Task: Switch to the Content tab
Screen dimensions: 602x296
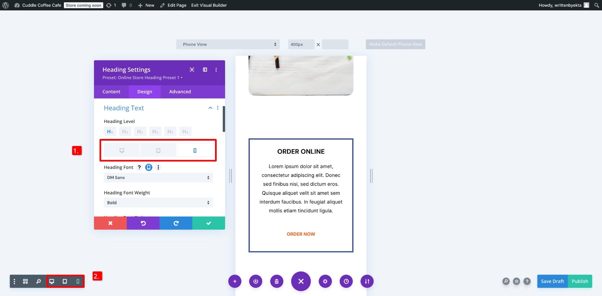Action: pos(111,92)
